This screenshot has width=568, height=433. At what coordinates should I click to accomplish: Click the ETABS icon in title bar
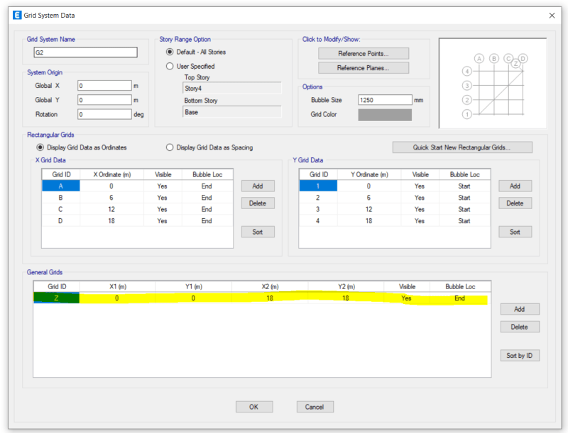coord(17,15)
